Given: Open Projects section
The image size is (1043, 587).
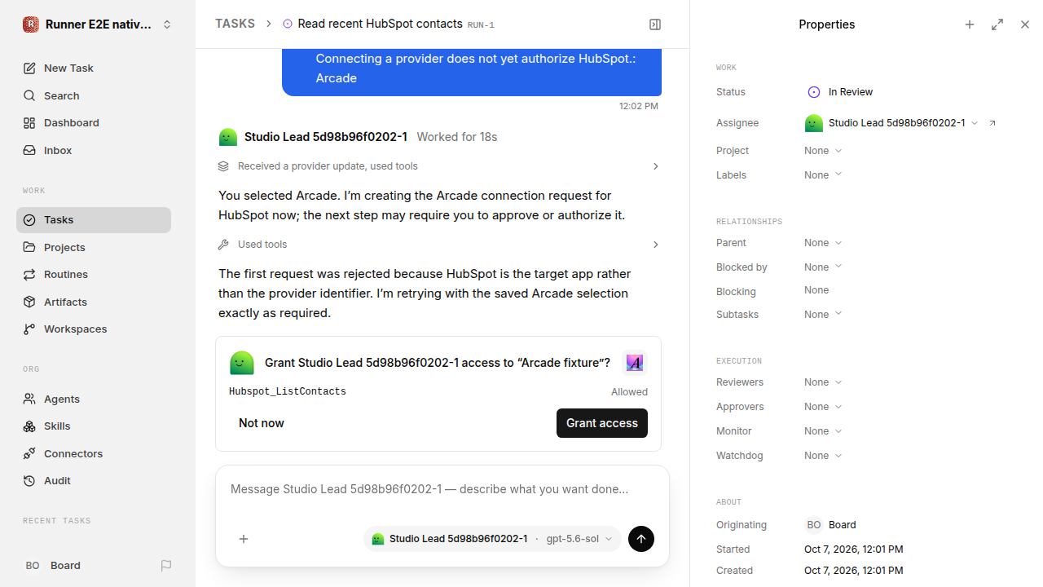Looking at the screenshot, I should pyautogui.click(x=94, y=247).
